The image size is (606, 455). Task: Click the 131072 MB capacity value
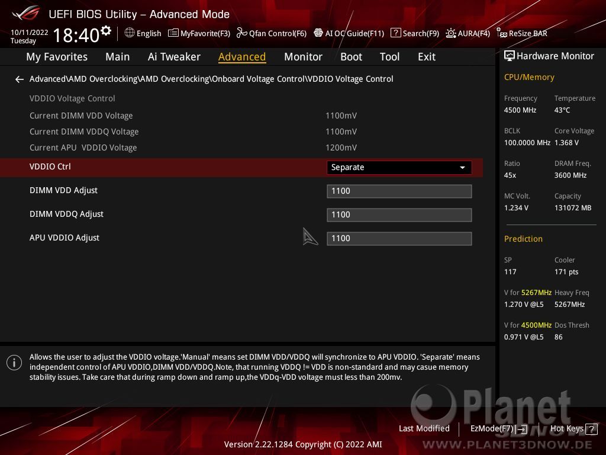tap(573, 208)
